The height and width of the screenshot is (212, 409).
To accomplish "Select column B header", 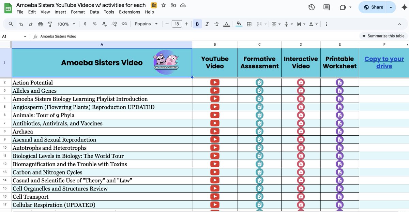I will [215, 45].
